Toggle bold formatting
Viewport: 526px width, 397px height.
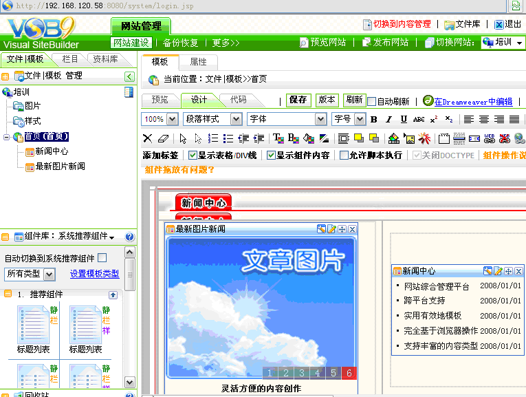pos(374,119)
